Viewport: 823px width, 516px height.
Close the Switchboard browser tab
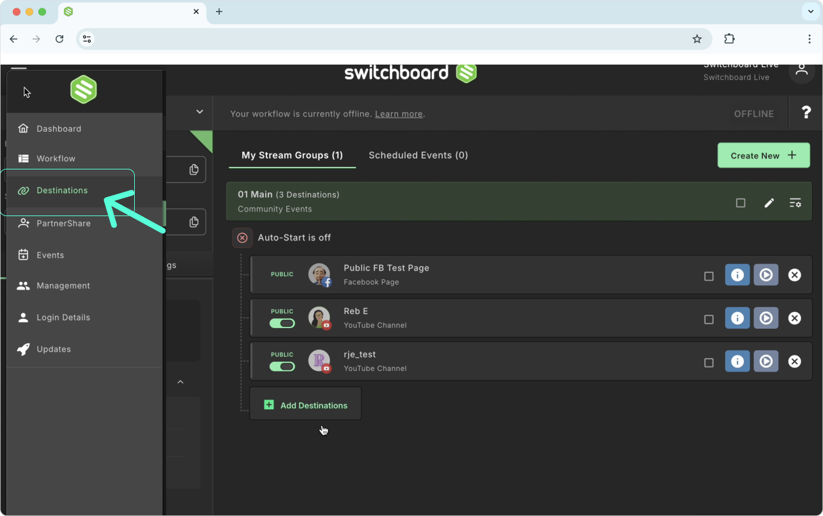point(197,12)
